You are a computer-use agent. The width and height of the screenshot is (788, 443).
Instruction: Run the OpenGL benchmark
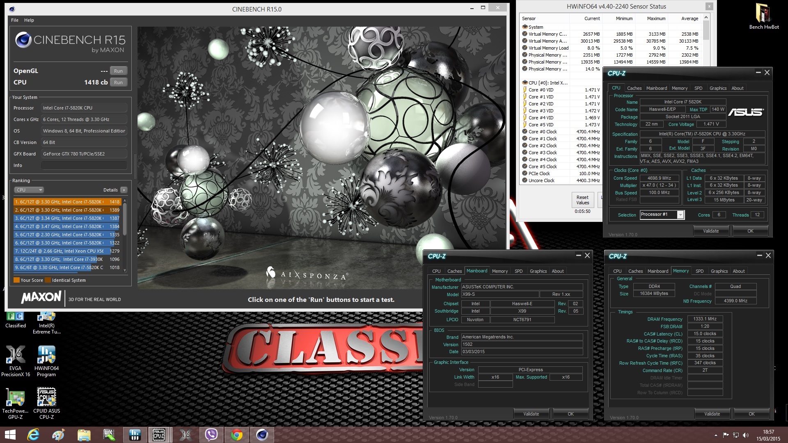[x=118, y=71]
